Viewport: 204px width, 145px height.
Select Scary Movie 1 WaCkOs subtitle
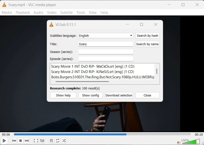93,66
